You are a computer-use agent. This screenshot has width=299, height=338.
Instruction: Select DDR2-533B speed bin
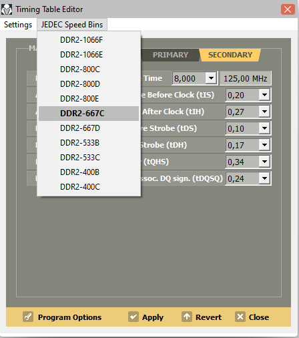pos(89,143)
